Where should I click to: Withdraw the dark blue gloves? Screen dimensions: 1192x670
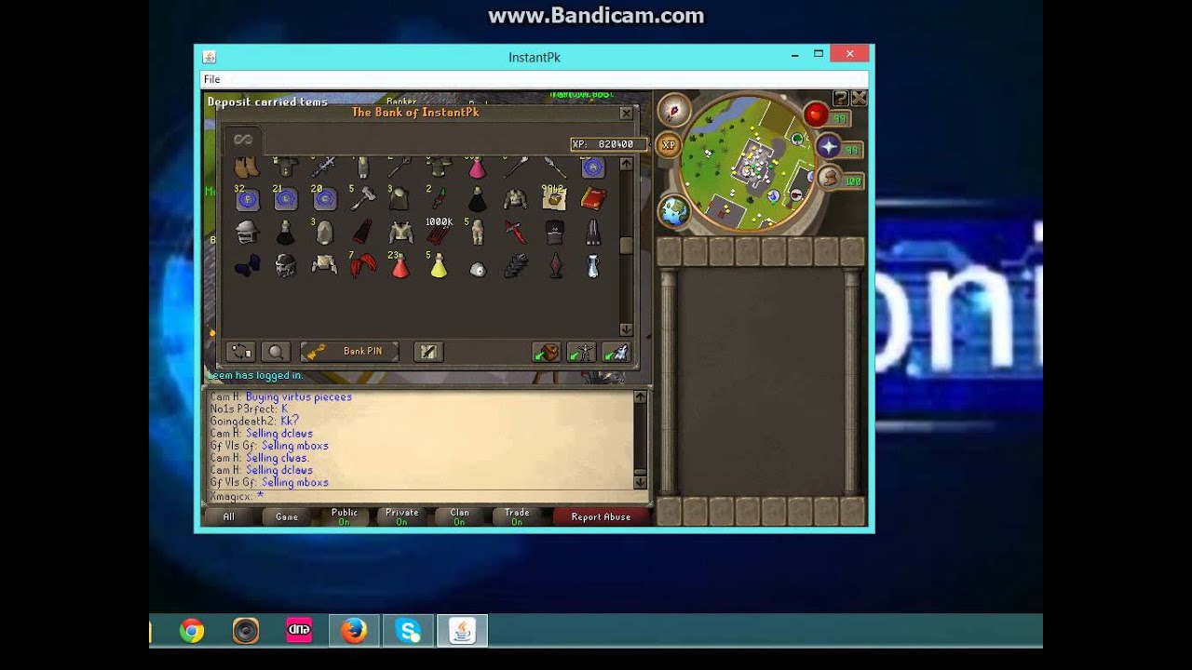[x=247, y=267]
